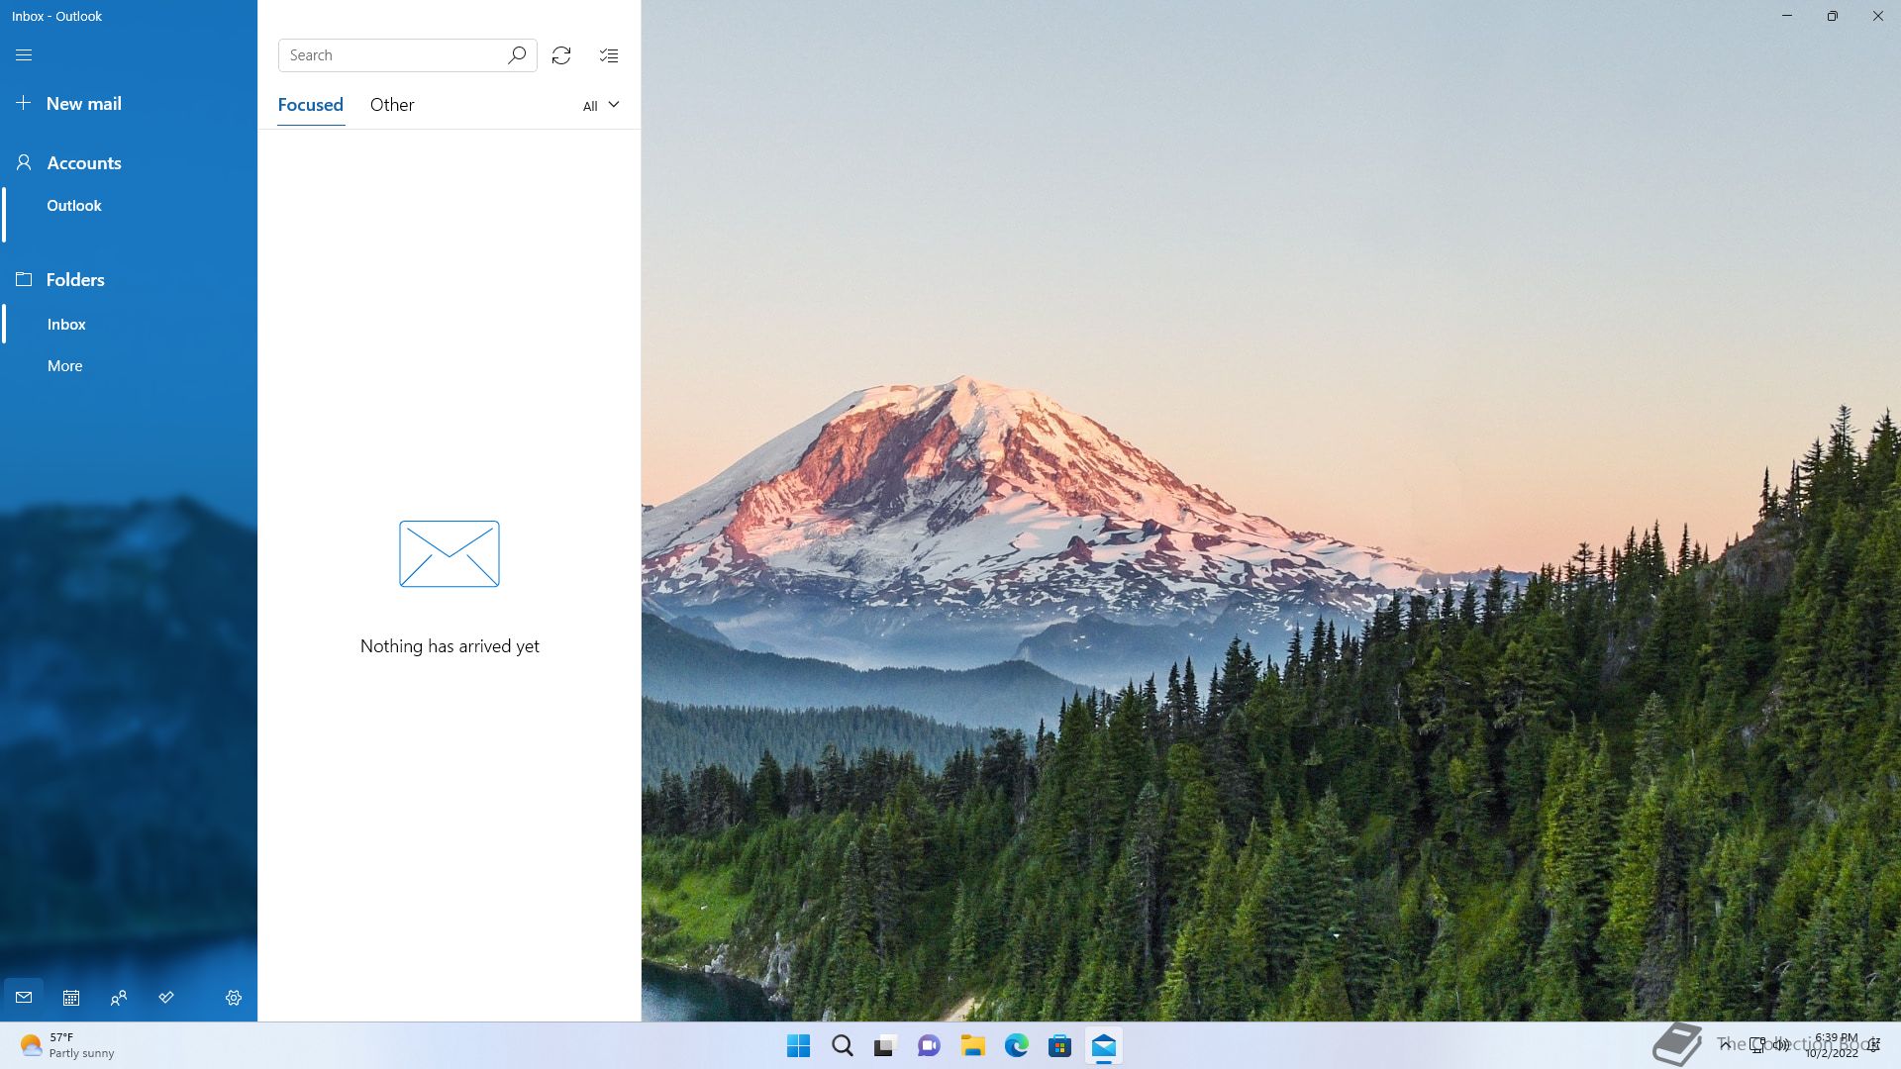Compose with New mail button
The height and width of the screenshot is (1069, 1901).
point(83,104)
